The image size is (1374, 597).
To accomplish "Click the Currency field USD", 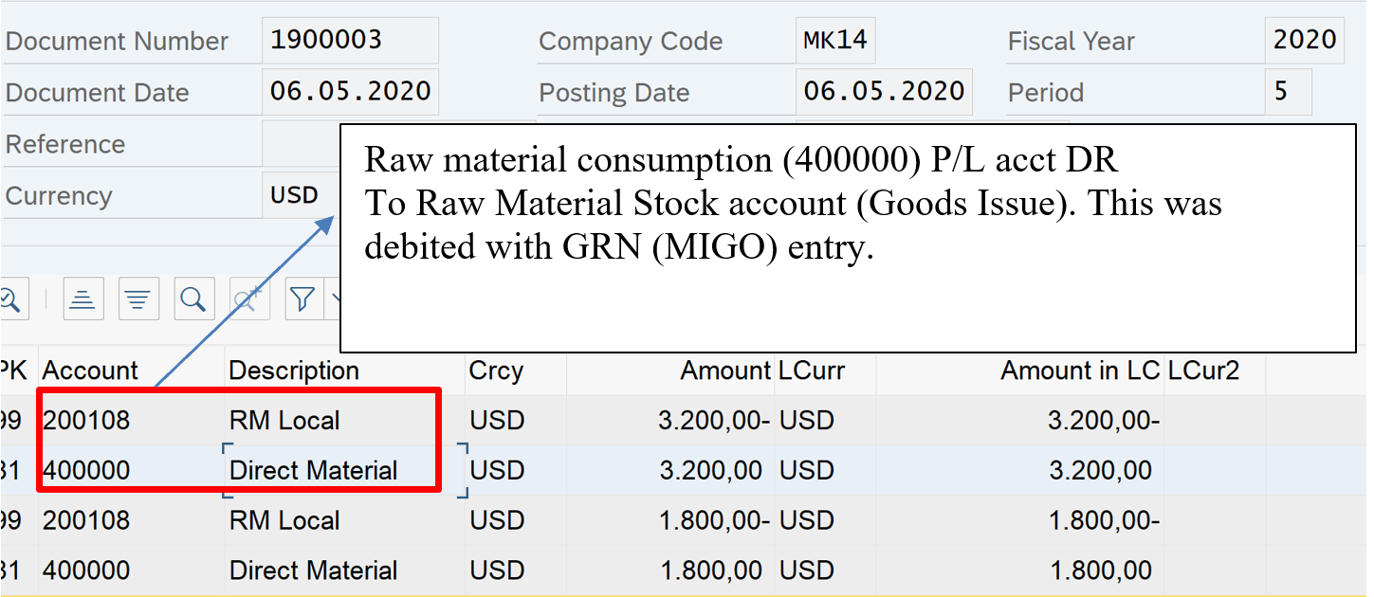I will pos(299,195).
